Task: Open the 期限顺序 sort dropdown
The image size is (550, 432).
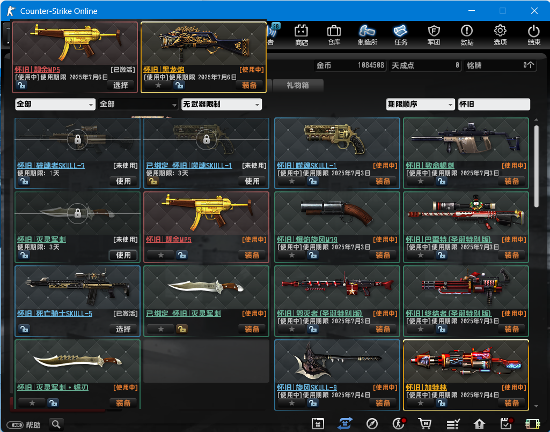Action: click(x=420, y=104)
